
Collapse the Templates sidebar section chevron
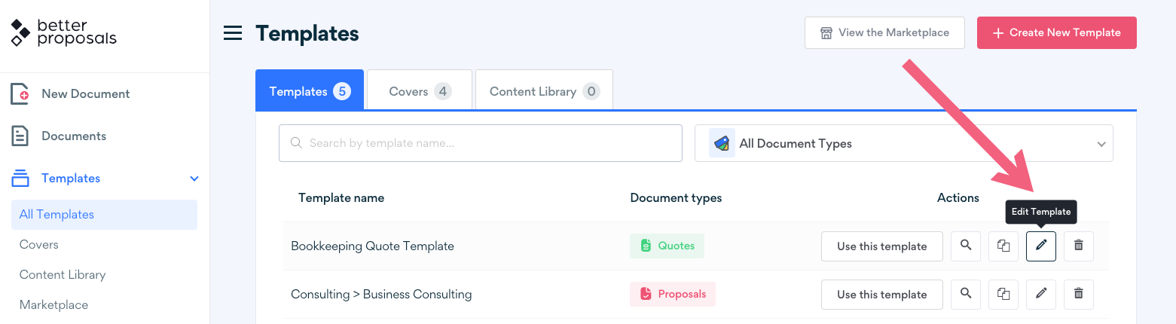pos(194,179)
